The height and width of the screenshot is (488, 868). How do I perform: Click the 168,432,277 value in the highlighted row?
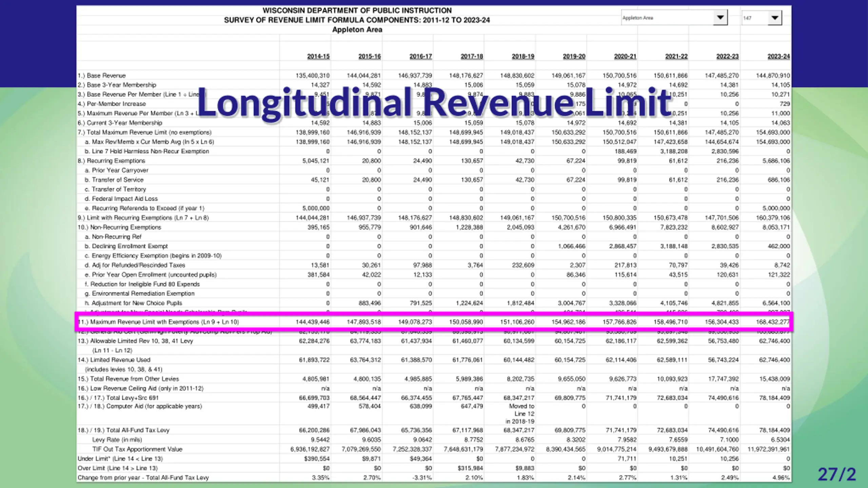773,322
